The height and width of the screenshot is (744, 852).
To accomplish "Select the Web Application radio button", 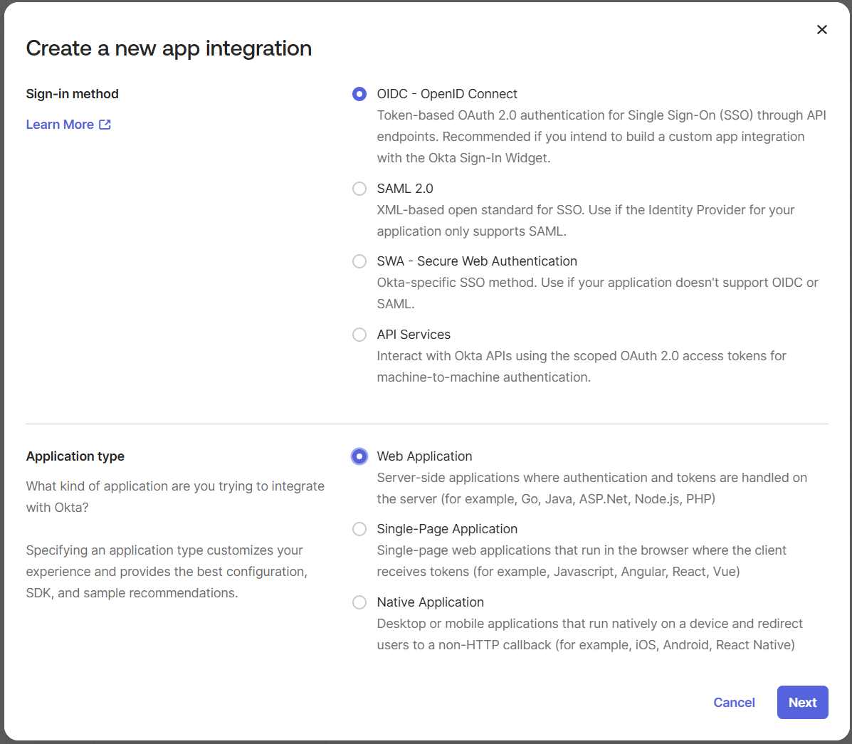I will click(x=359, y=456).
